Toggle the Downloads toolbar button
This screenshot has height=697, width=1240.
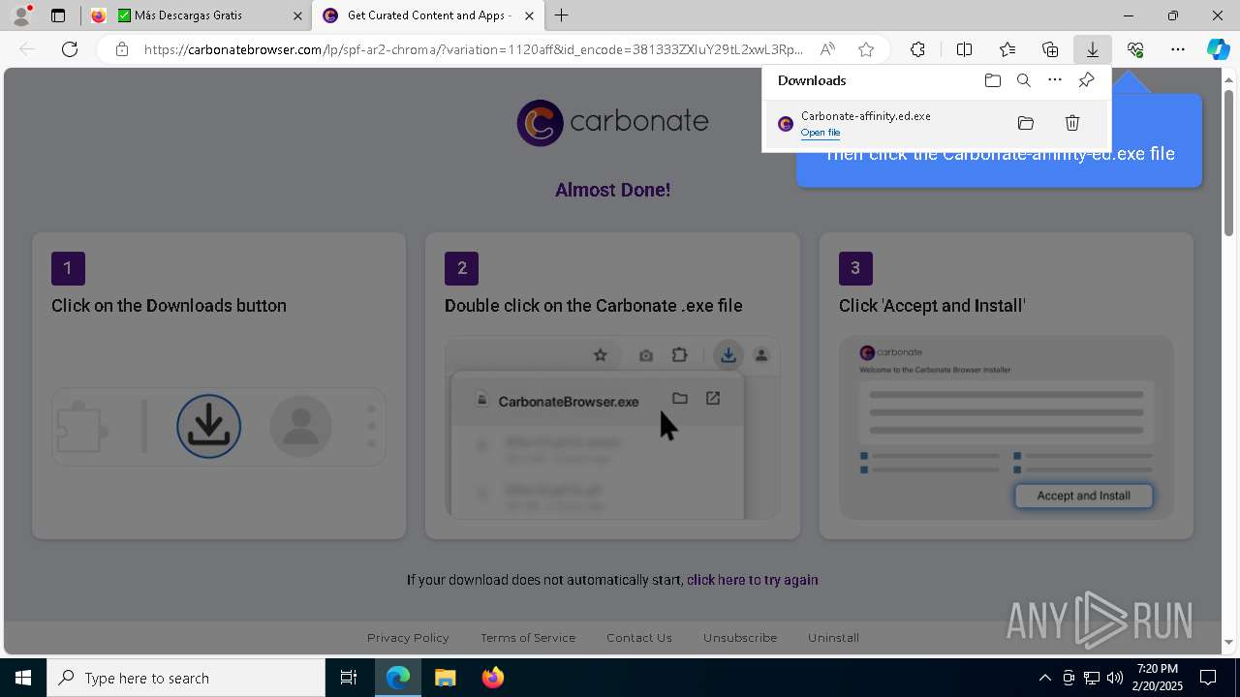click(x=1093, y=49)
